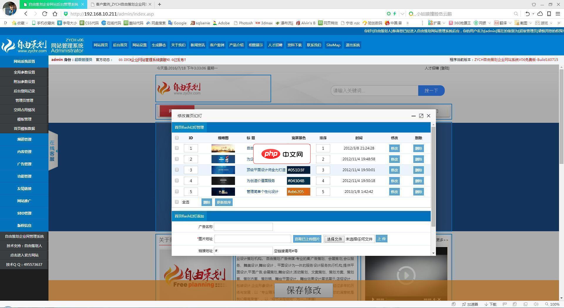Select 新闻资讯 in the top navigation

tap(197, 45)
